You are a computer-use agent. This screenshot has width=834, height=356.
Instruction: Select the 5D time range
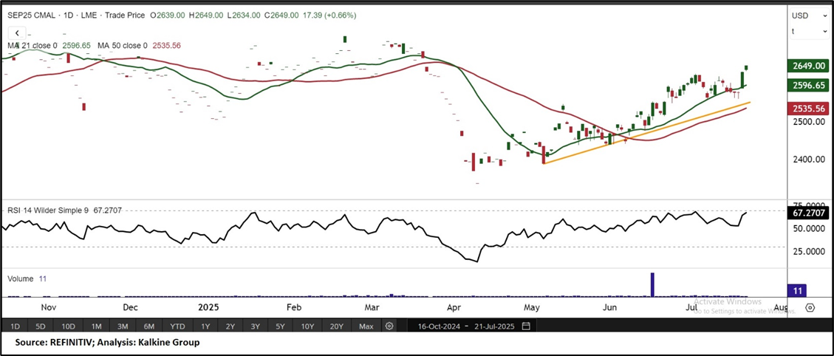click(x=41, y=326)
